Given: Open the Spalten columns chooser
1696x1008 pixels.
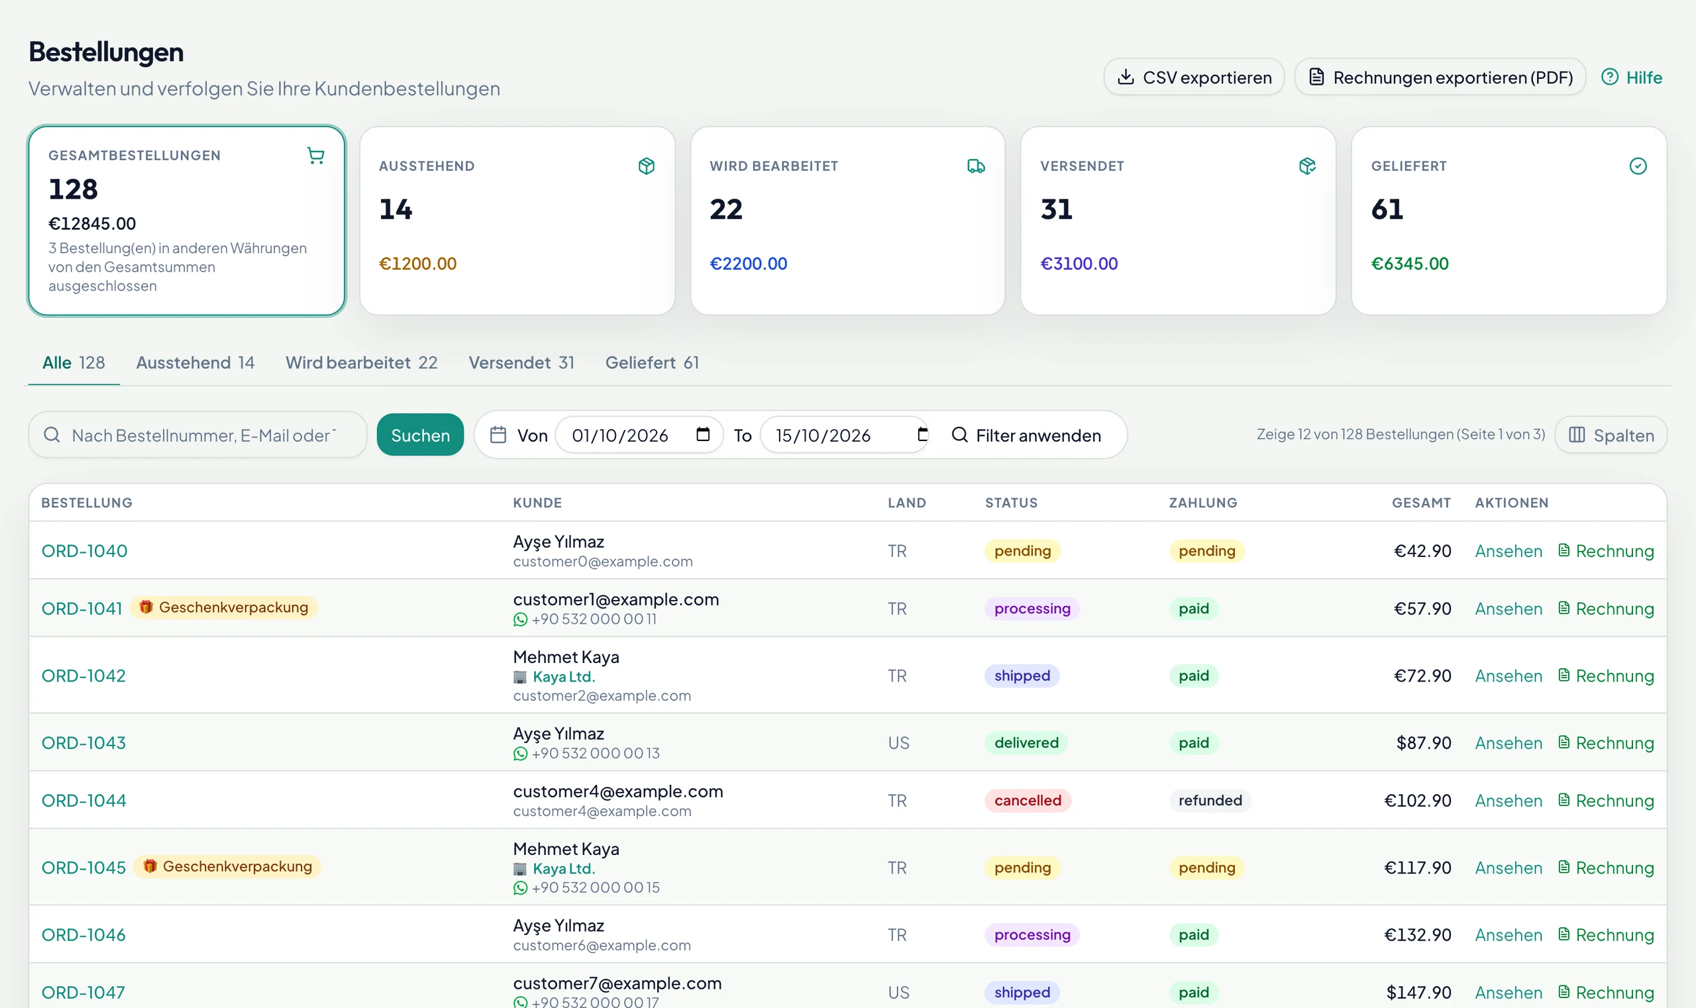Looking at the screenshot, I should tap(1611, 434).
